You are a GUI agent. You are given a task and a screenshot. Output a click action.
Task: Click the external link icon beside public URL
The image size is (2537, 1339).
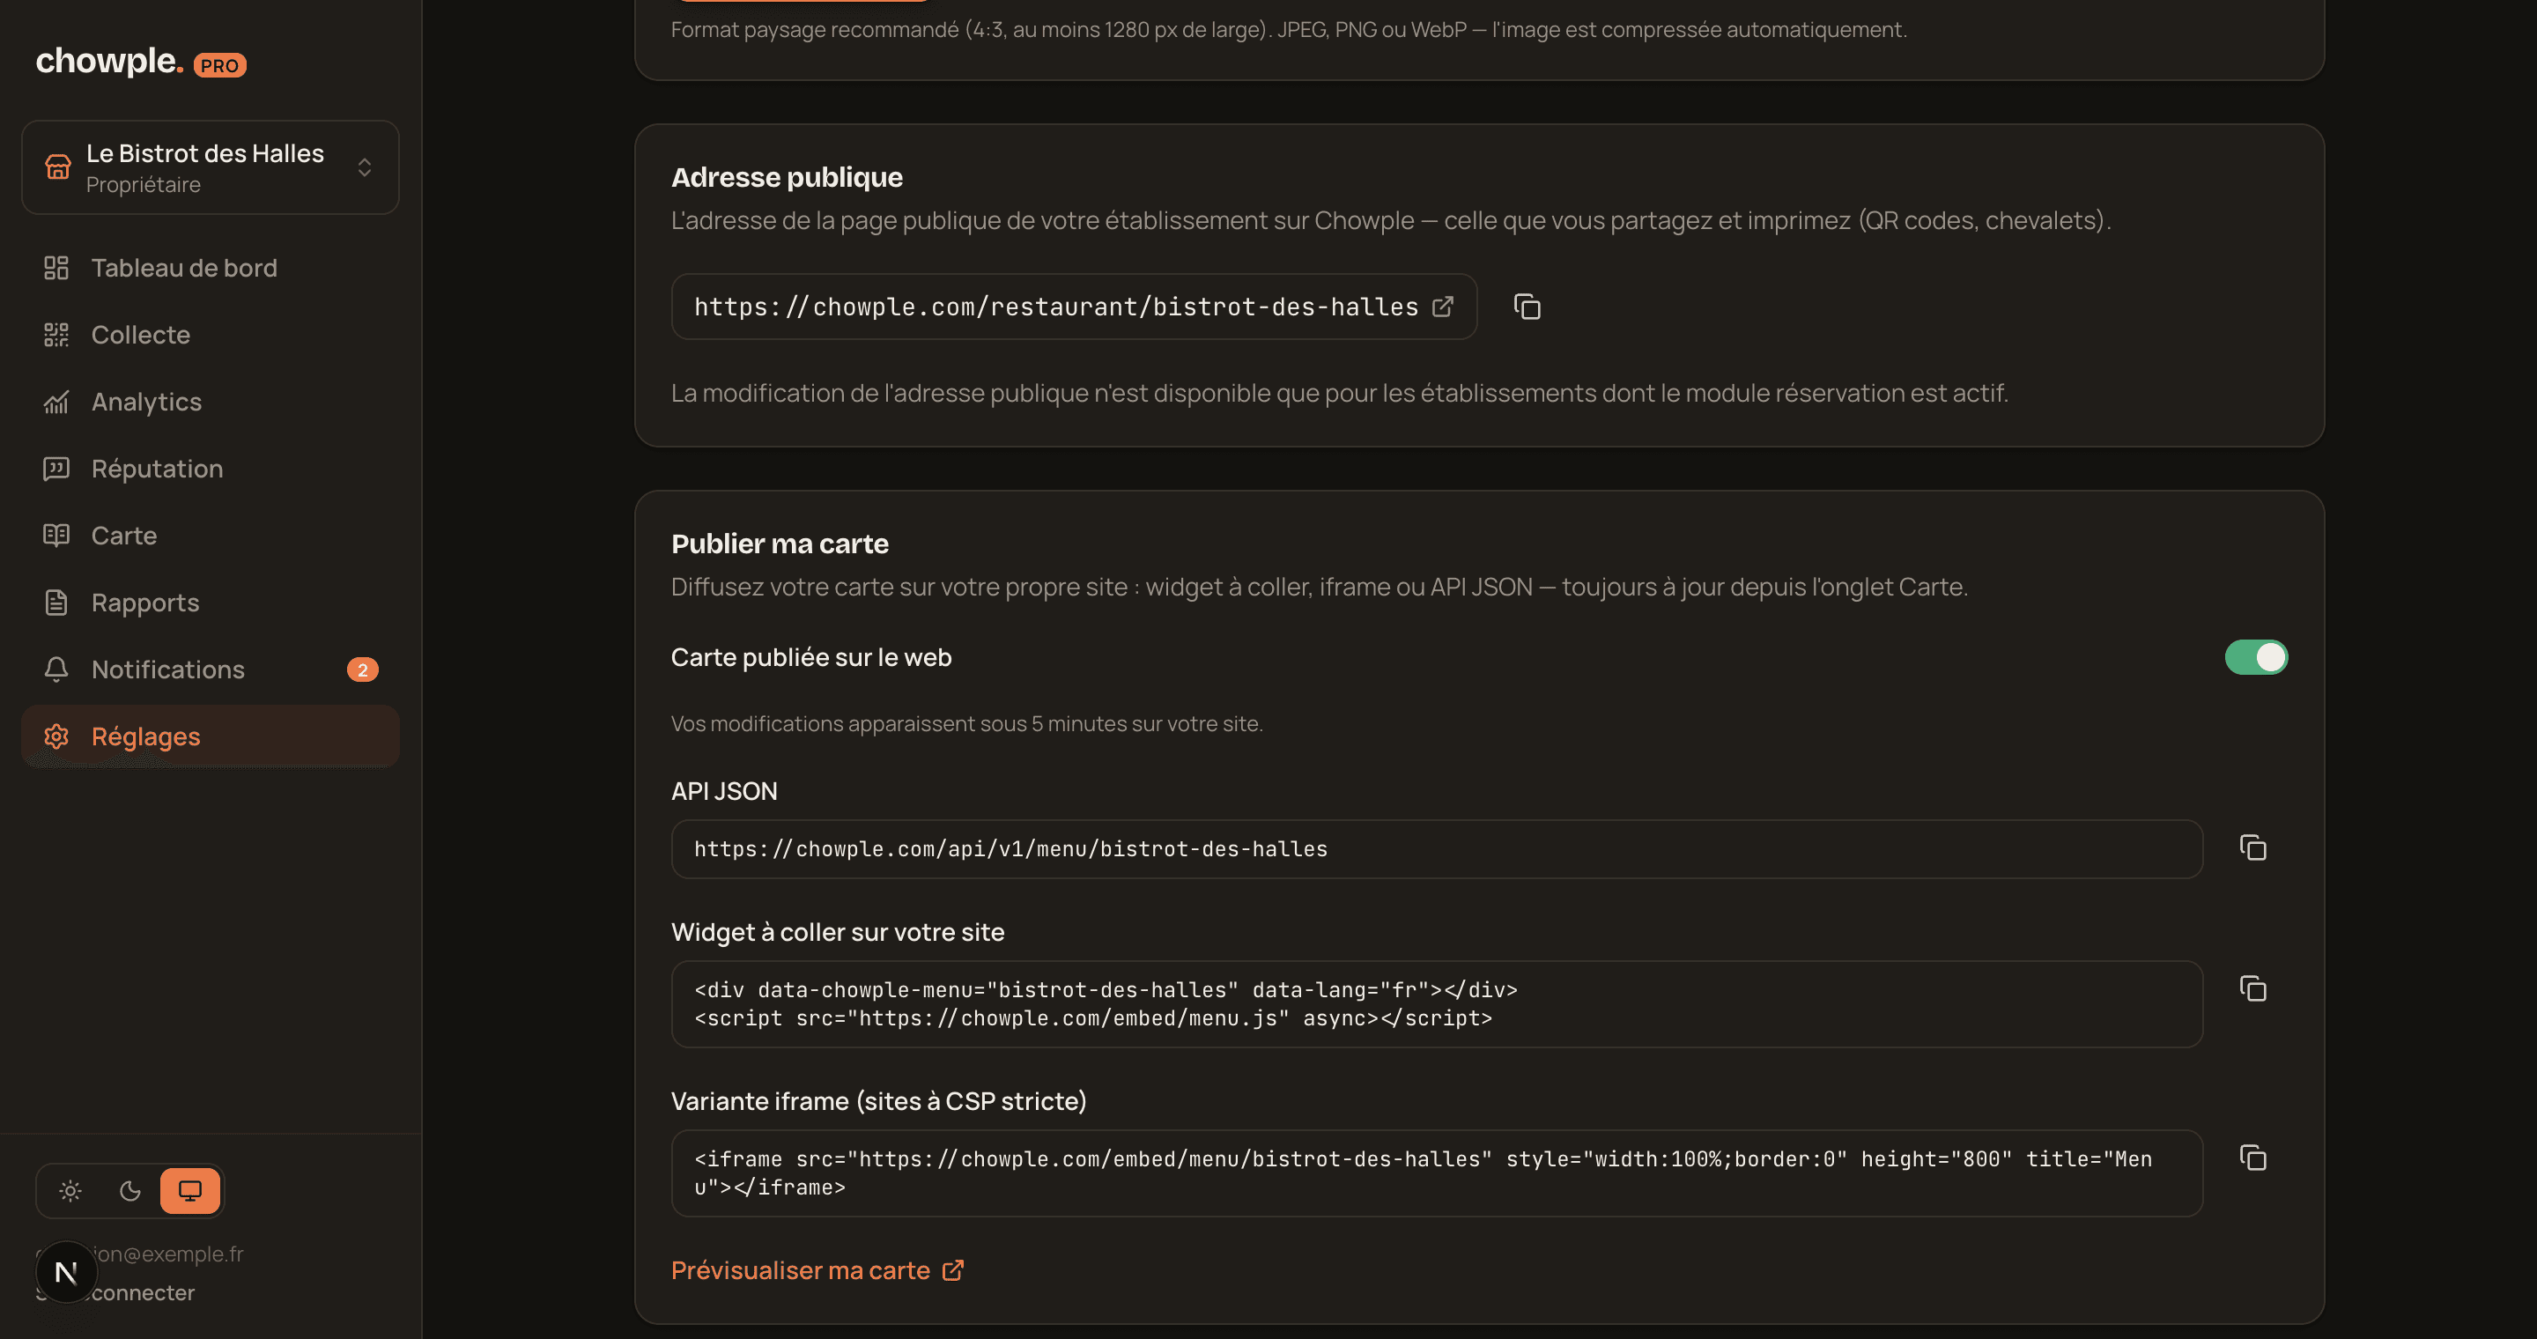coord(1443,307)
